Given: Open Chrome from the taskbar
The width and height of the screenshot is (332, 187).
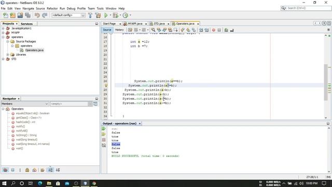Looking at the screenshot, I should tap(94, 183).
